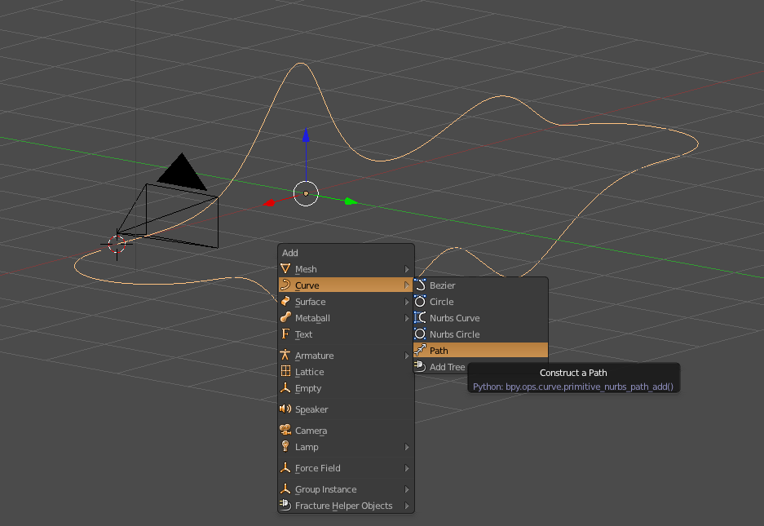Click the Python bpy.ops.curve tooltip line

pyautogui.click(x=573, y=387)
